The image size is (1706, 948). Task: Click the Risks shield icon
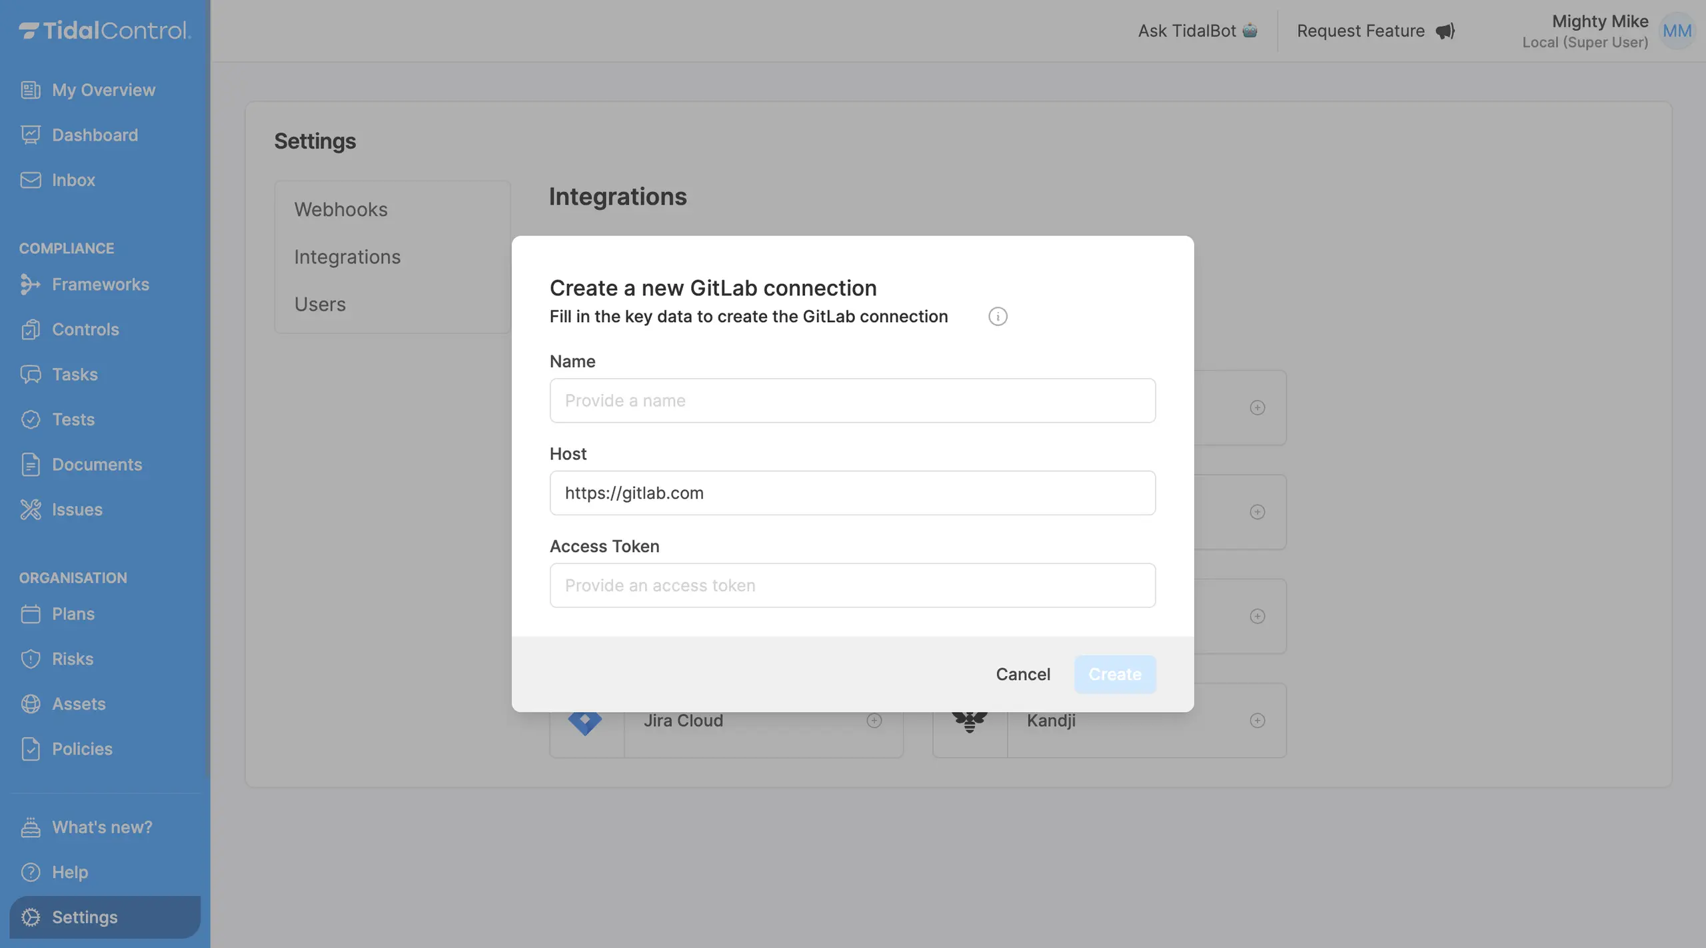pos(31,659)
